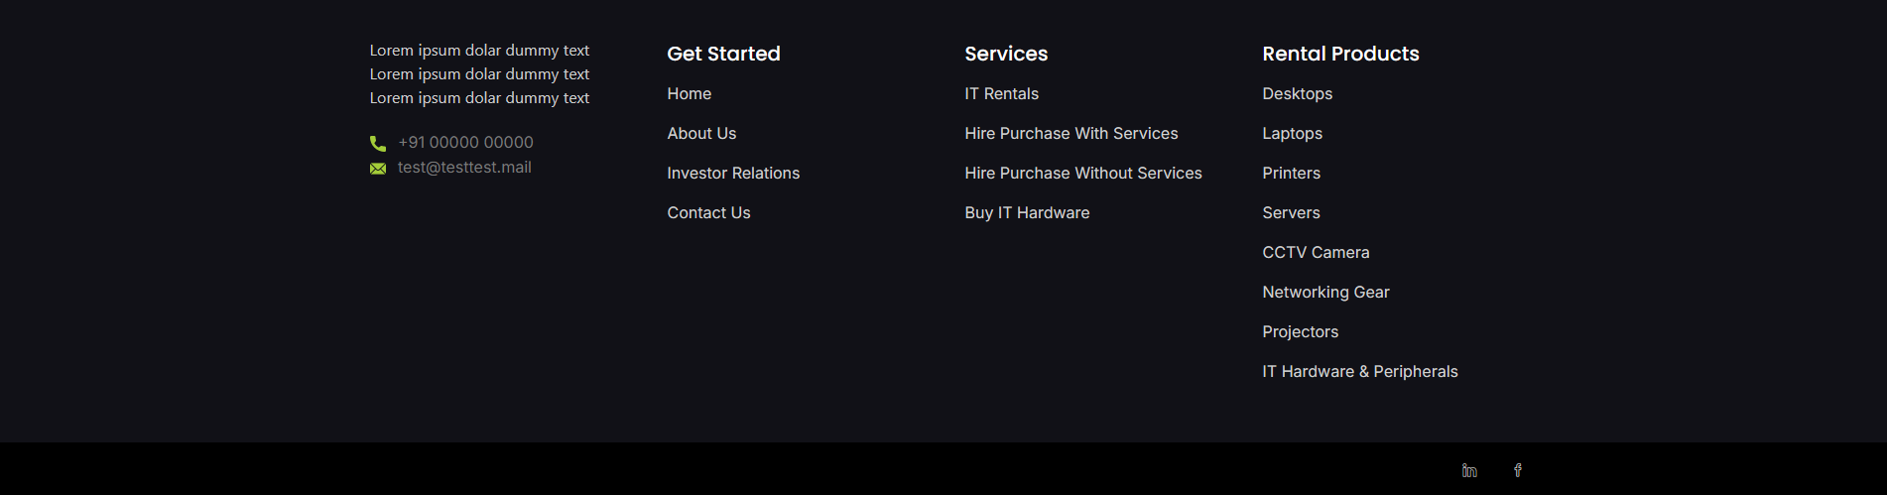Viewport: 1887px width, 495px height.
Task: Click the test@testtest.mail email address
Action: (464, 168)
